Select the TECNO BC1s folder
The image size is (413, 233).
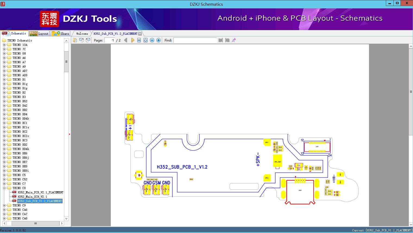pos(21,127)
